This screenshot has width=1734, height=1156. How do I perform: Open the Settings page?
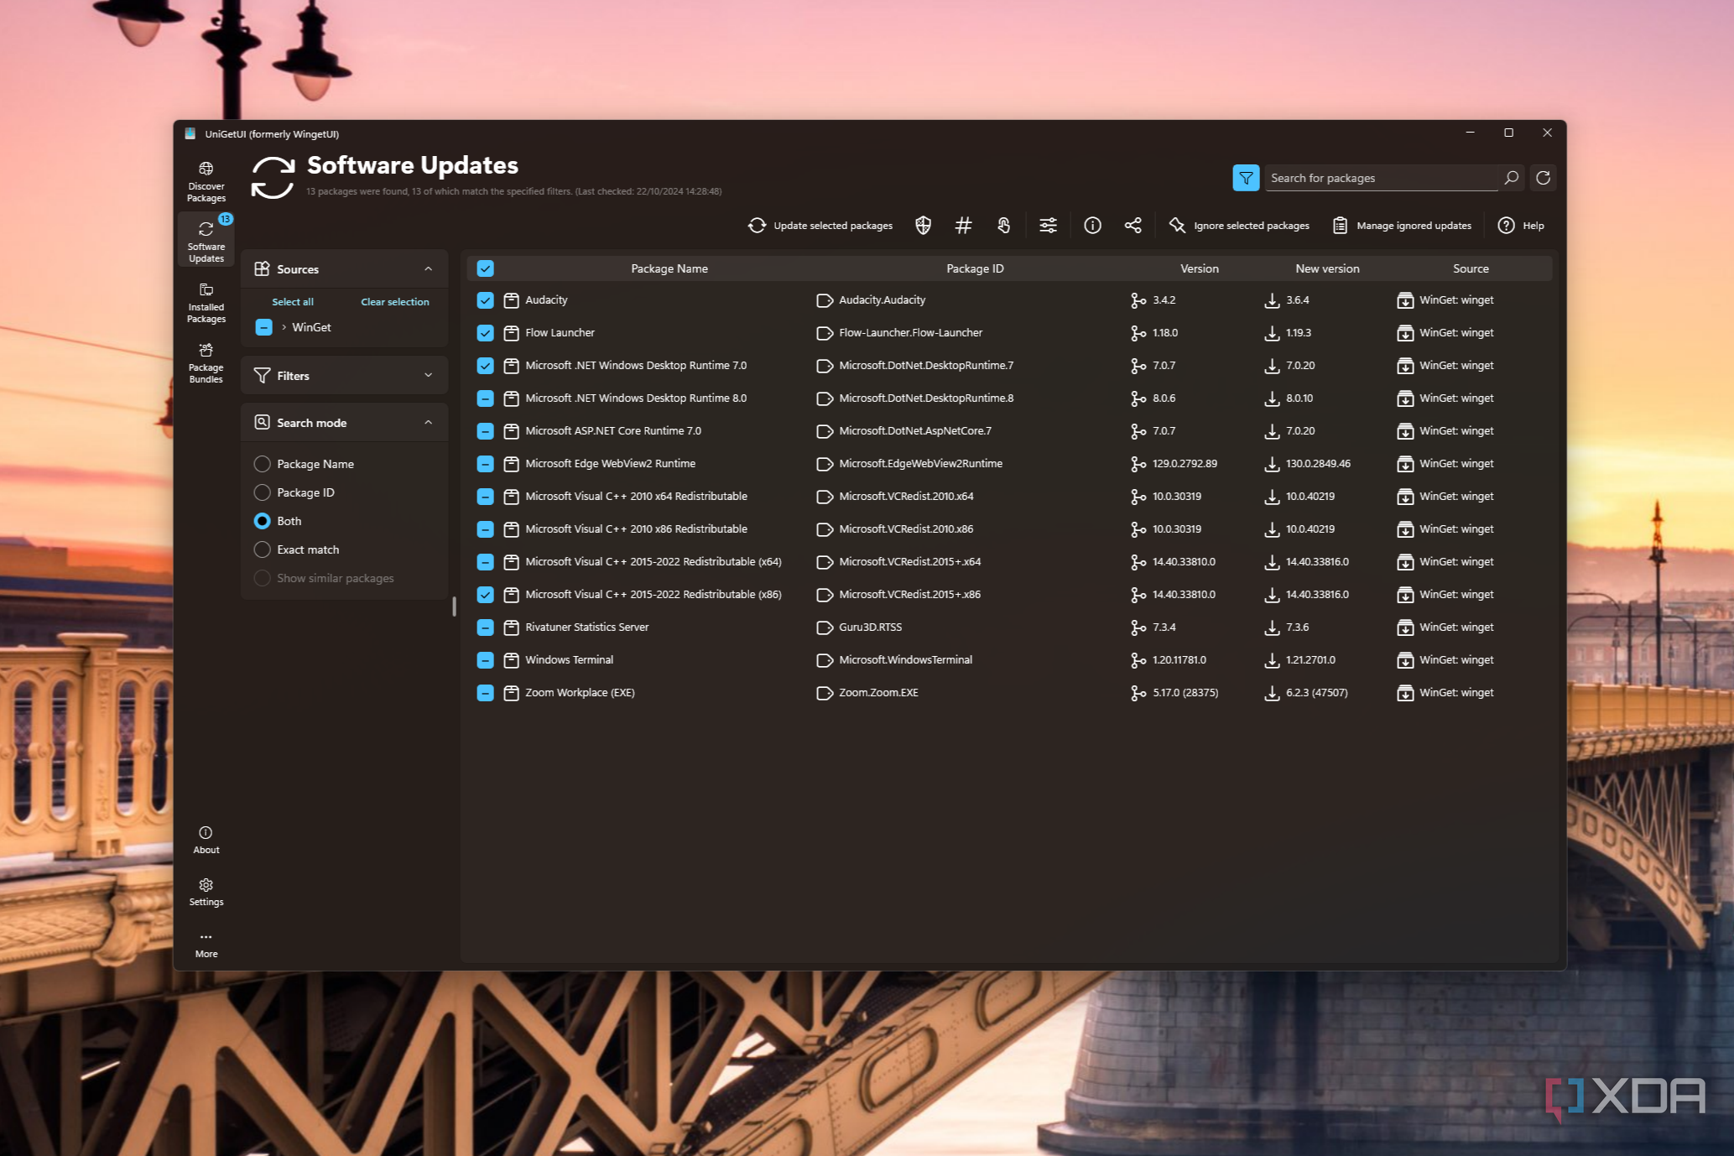click(206, 891)
